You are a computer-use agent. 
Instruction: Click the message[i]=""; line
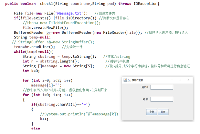[46, 85]
